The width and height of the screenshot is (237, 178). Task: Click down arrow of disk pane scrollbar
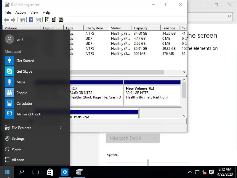pos(184,116)
